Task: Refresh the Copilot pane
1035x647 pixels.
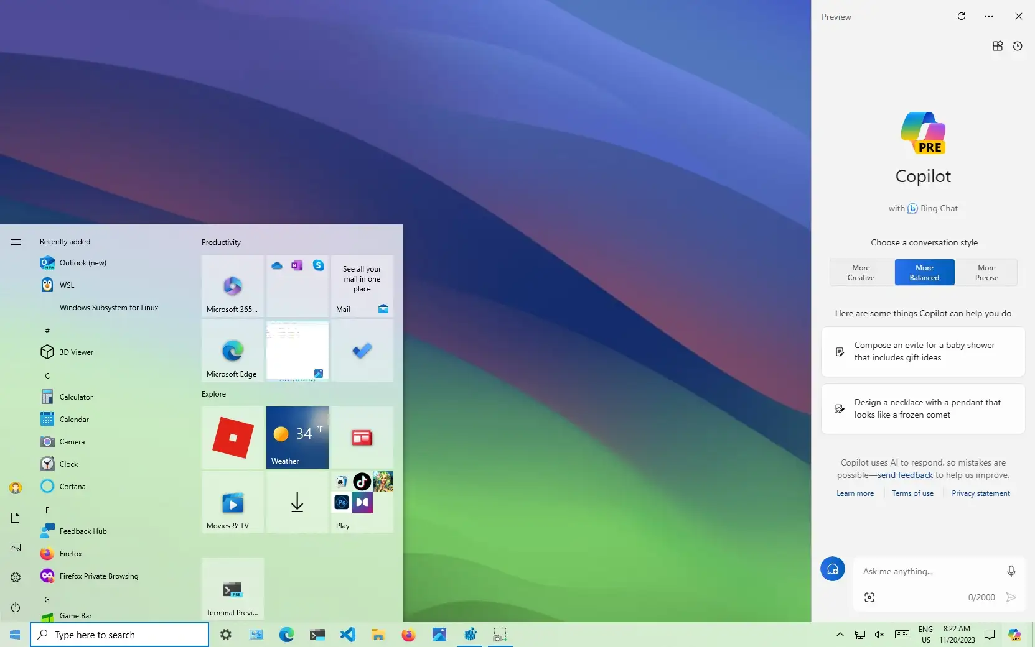Action: 961,16
